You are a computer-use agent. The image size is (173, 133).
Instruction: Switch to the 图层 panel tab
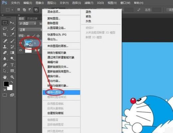21,19
